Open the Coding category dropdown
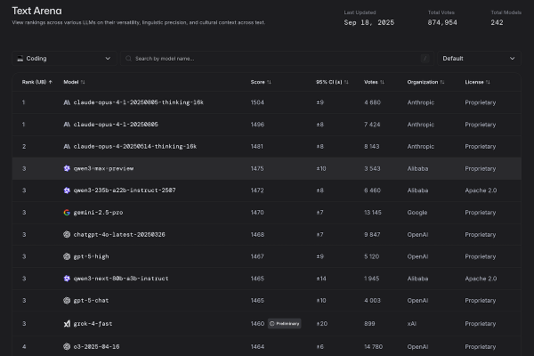The height and width of the screenshot is (356, 534). point(64,59)
